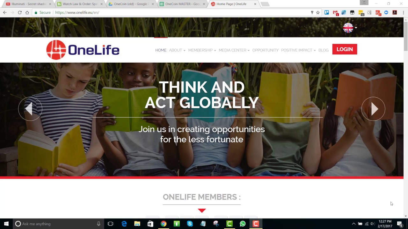Advance to next slide arrow
Screen dimensions: 408x229
coord(373,109)
